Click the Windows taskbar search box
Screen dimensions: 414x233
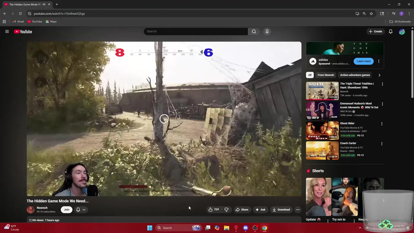pyautogui.click(x=179, y=228)
